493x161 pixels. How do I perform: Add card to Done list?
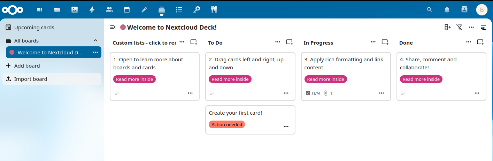(480, 42)
